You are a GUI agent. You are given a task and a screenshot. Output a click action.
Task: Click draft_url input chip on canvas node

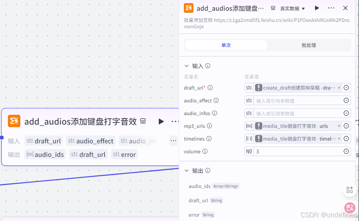[x=43, y=141]
